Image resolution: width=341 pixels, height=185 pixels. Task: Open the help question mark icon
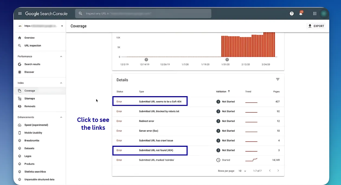292,14
